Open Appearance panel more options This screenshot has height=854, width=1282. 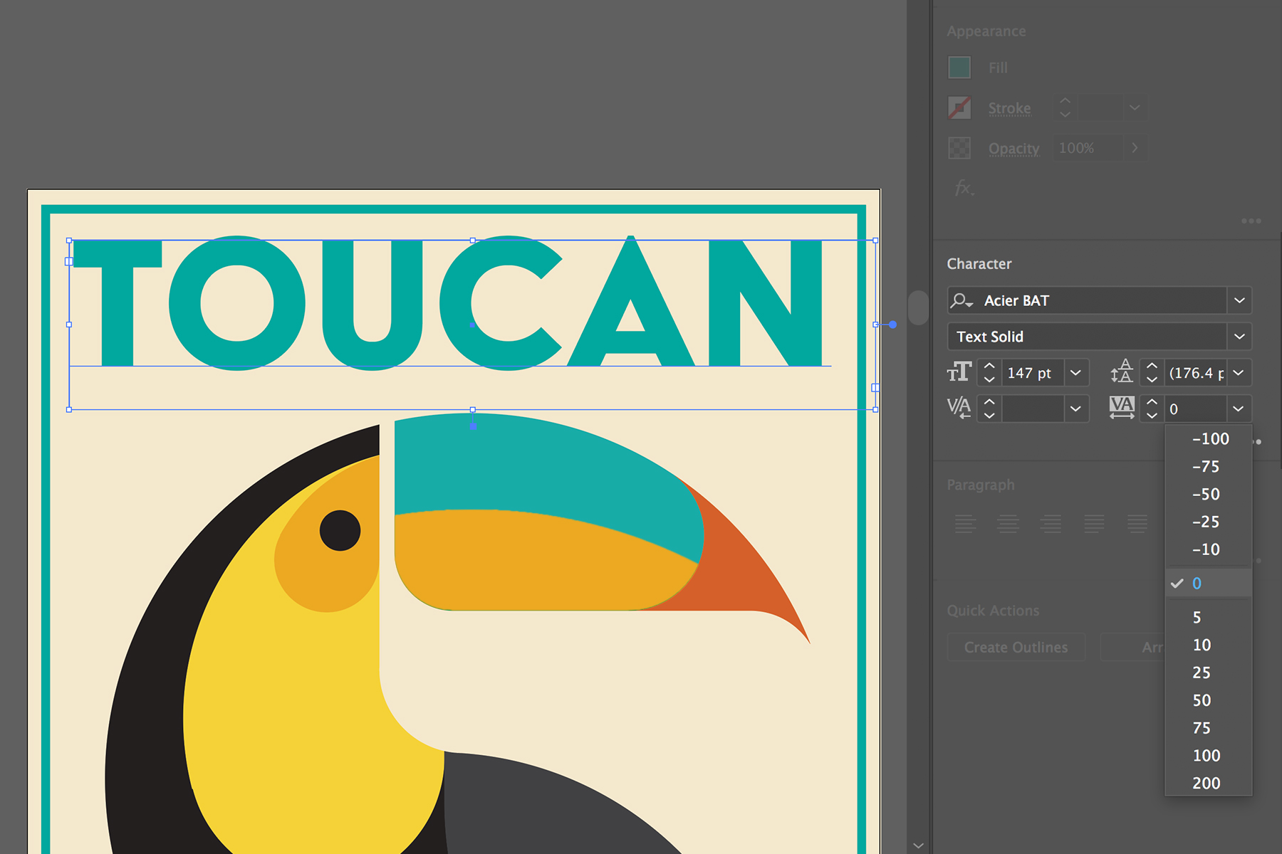(x=1251, y=221)
